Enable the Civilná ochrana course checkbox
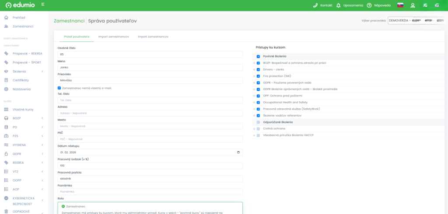 click(x=259, y=129)
